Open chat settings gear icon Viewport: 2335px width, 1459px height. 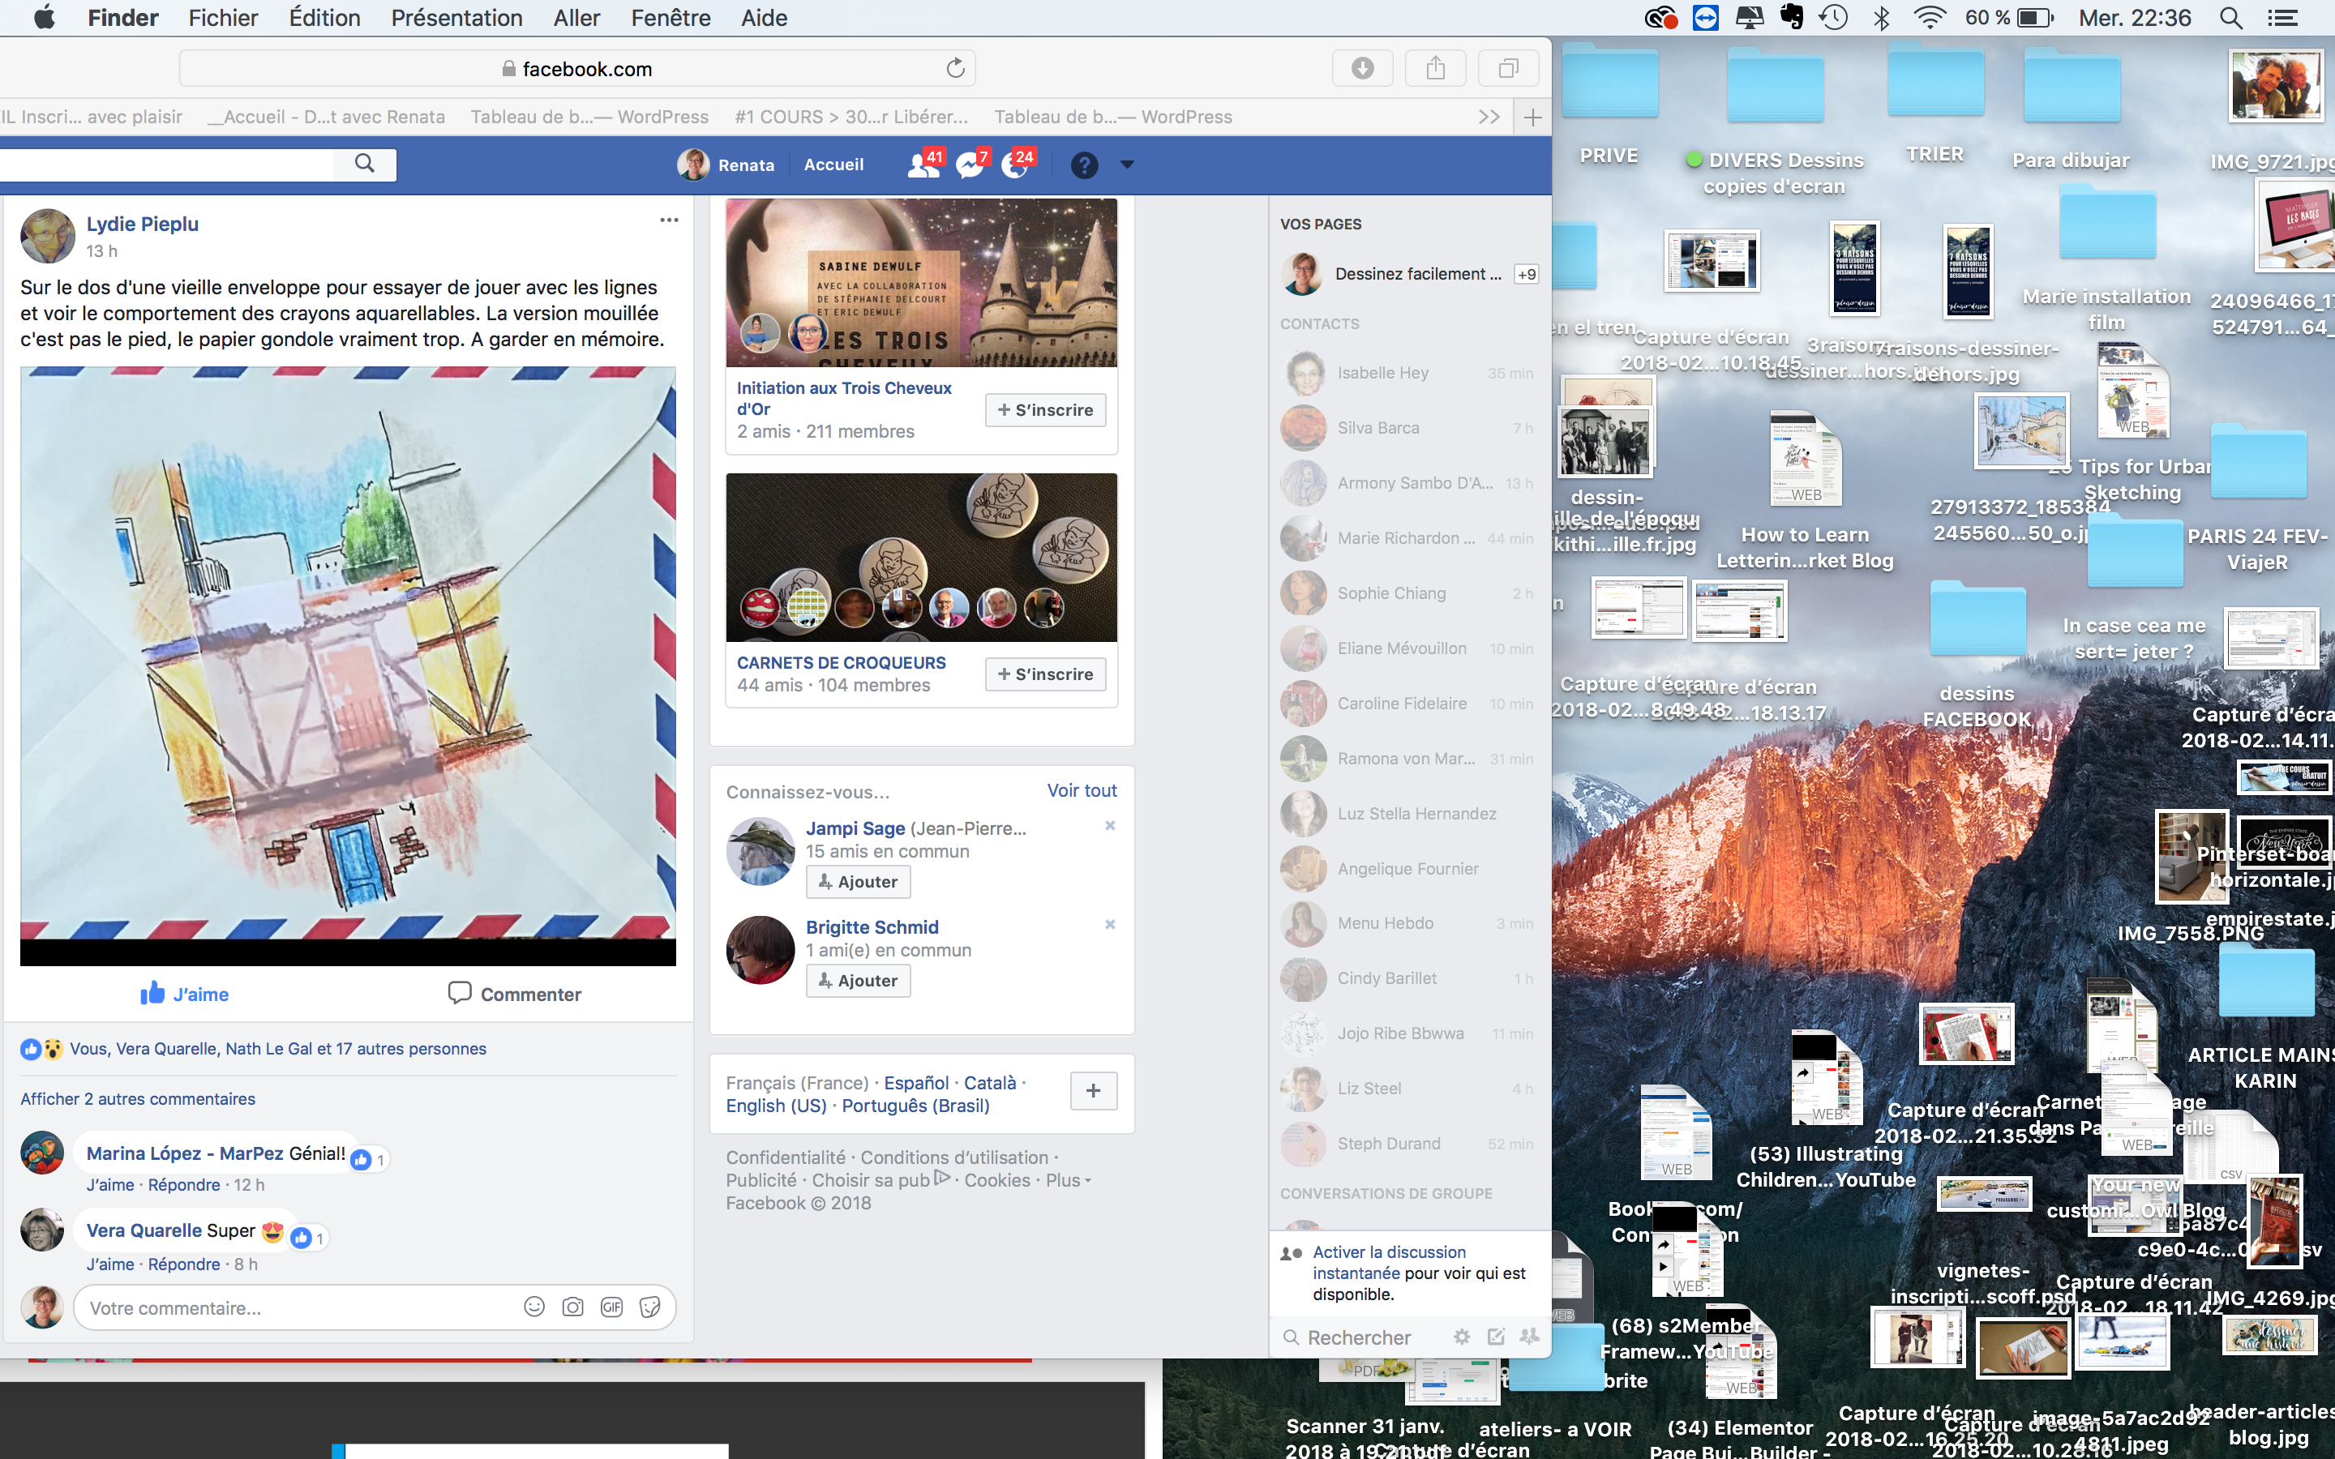click(1462, 1337)
